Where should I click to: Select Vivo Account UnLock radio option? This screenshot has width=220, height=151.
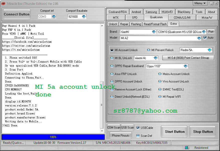[160, 81]
